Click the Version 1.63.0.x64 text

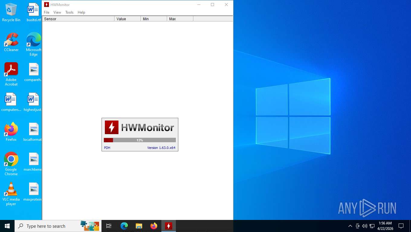pyautogui.click(x=161, y=148)
